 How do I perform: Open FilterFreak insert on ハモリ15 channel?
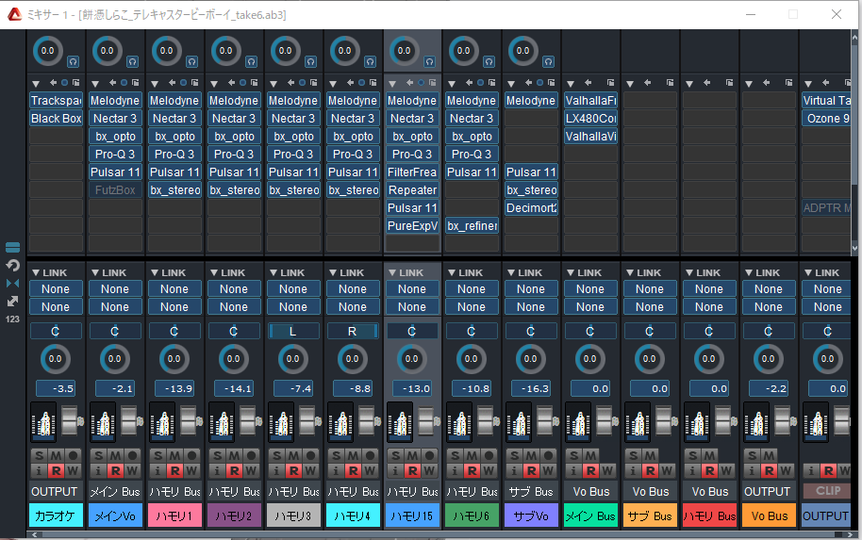pyautogui.click(x=412, y=172)
